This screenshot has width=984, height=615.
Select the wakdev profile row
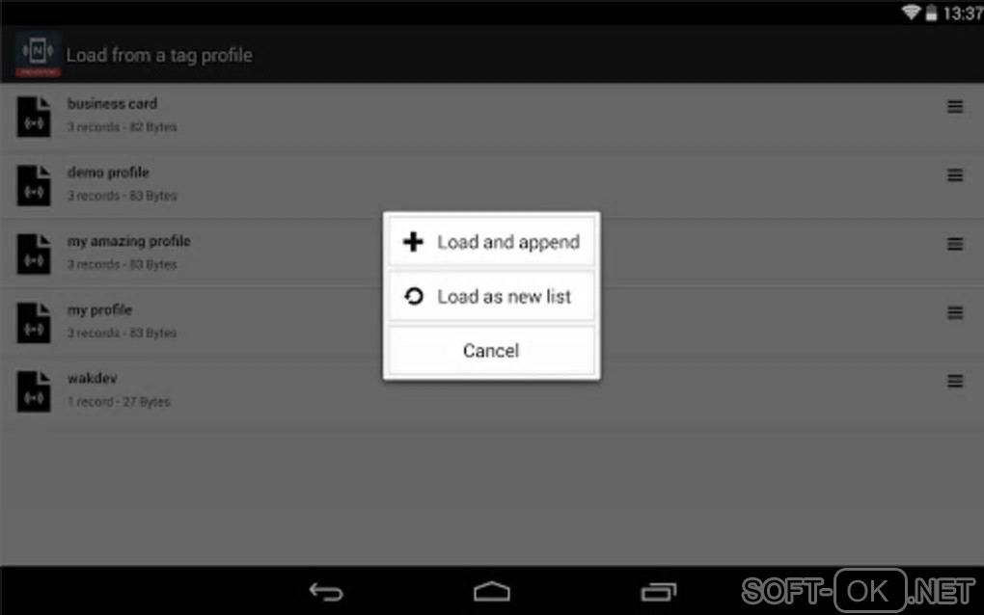(492, 391)
